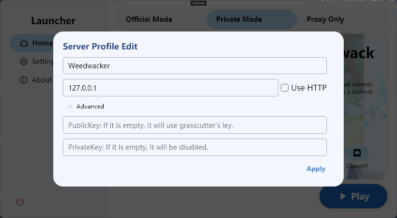
Task: Enable the Use HTTP checkbox
Action: coord(285,88)
